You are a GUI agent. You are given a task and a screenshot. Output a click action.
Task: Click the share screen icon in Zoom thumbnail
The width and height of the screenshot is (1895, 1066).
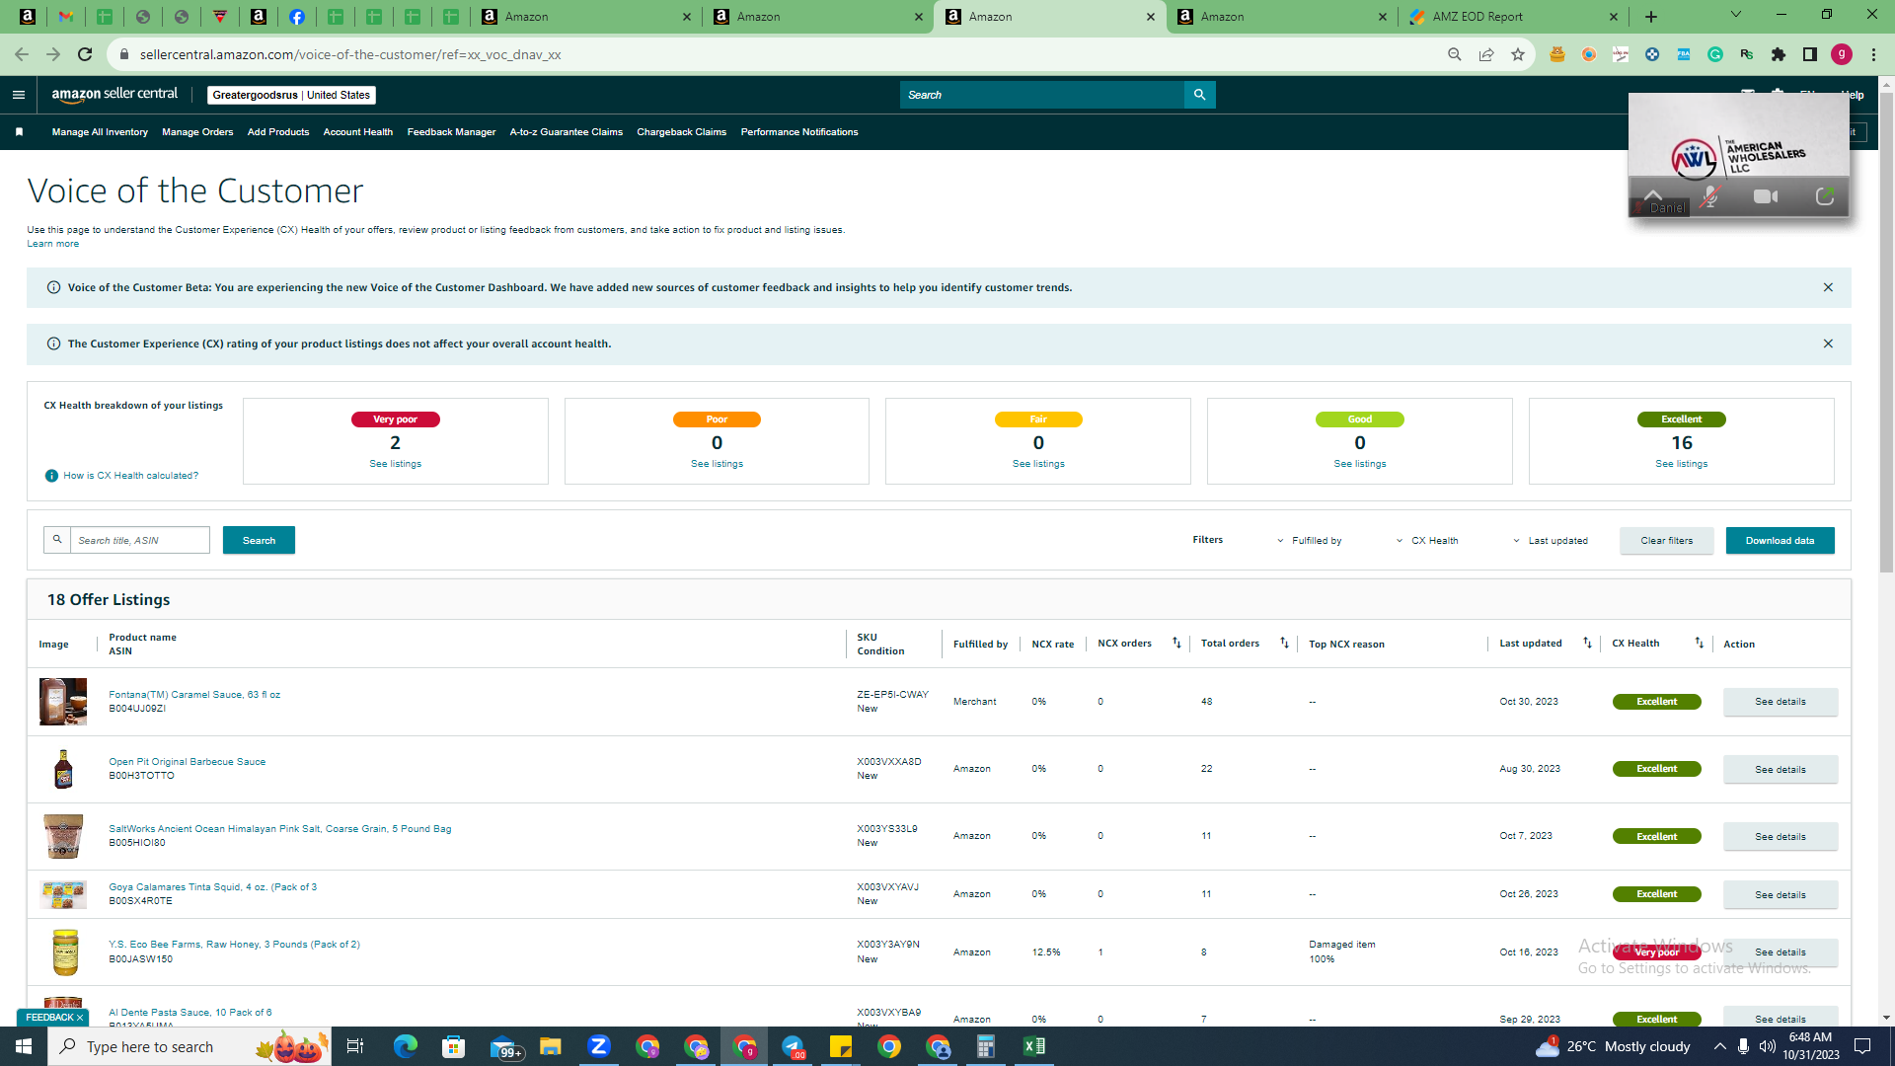(x=1824, y=196)
